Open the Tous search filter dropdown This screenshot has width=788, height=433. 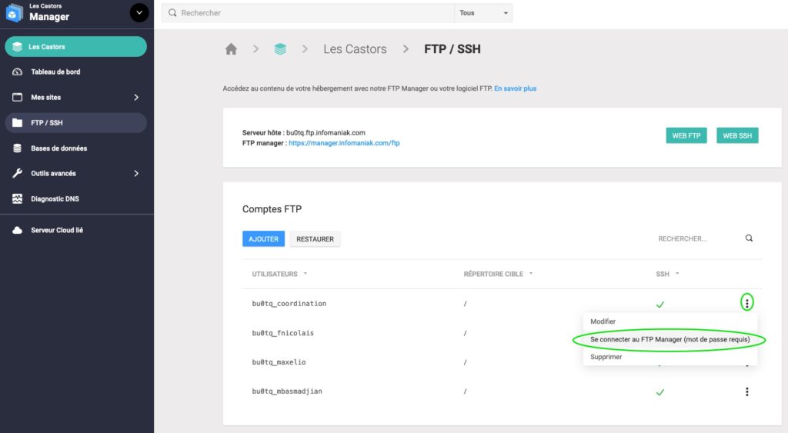(x=484, y=13)
